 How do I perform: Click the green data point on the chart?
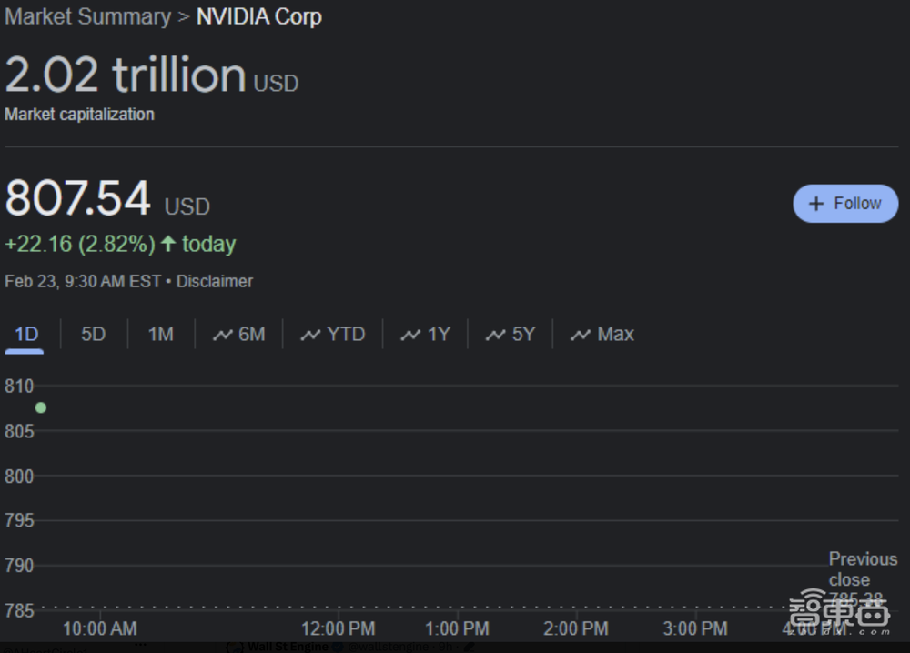[40, 407]
